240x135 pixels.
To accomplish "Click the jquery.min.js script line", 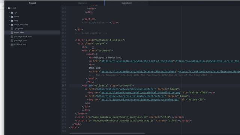I will (x=129, y=117).
